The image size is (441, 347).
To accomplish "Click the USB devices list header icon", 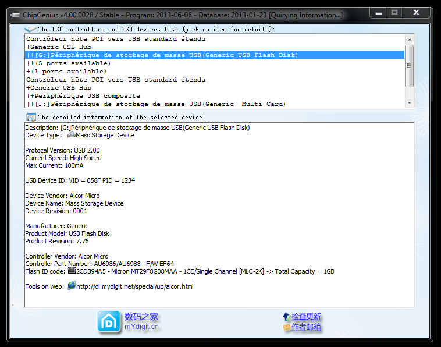I will 30,29.
